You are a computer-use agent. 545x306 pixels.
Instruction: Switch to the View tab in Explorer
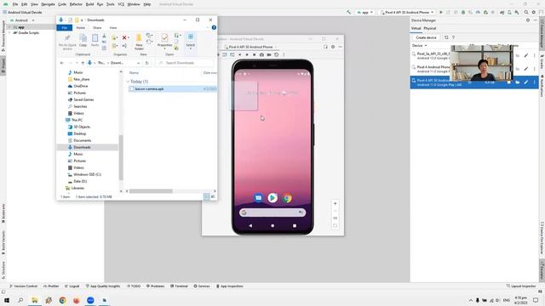point(113,27)
